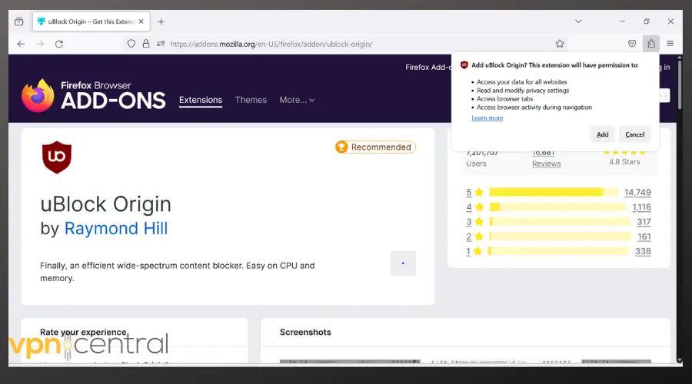The height and width of the screenshot is (384, 692).
Task: Open recent browsing tab view icon
Action: click(19, 22)
